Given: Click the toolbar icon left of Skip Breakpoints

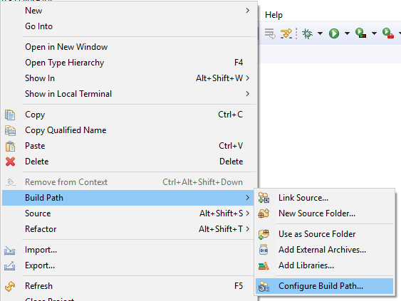Looking at the screenshot, I should [x=270, y=33].
